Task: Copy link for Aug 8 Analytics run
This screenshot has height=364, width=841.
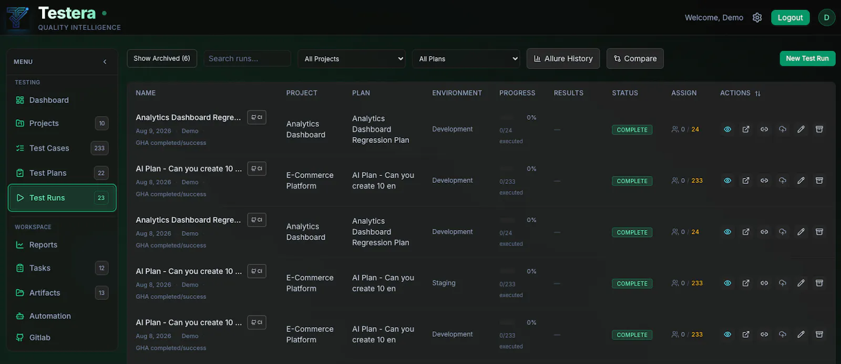Action: click(x=764, y=232)
